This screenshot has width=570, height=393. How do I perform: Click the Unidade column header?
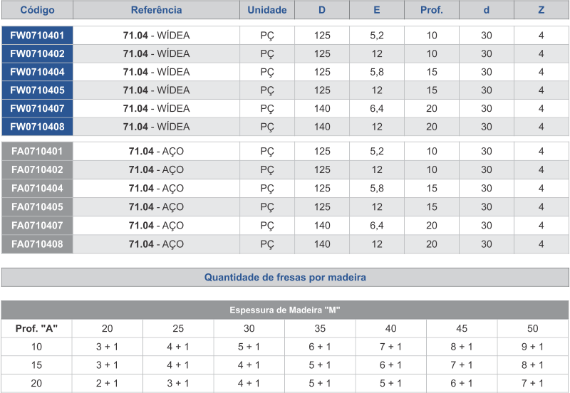click(267, 10)
